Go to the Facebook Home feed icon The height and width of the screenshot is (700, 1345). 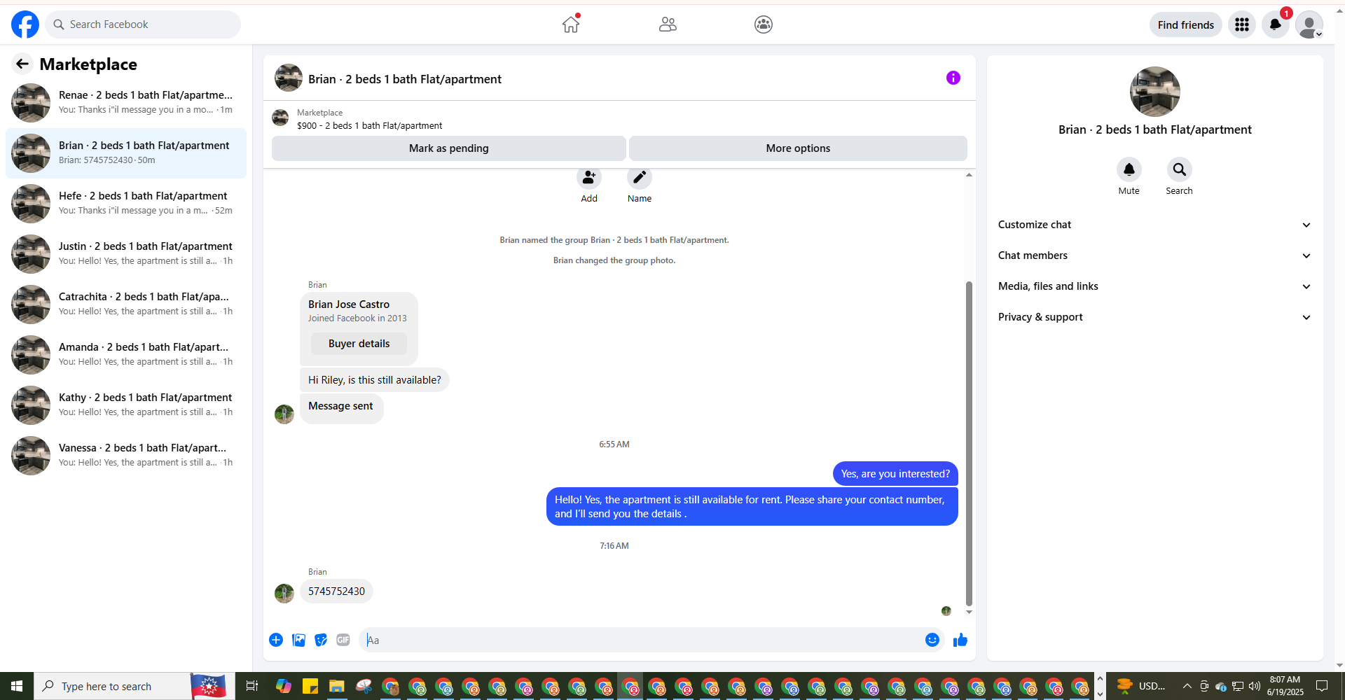[x=571, y=24]
